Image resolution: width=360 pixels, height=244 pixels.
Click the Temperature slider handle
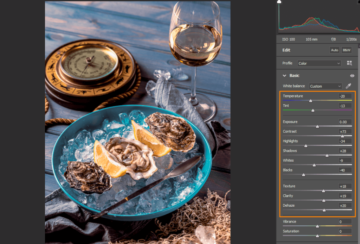pos(310,100)
